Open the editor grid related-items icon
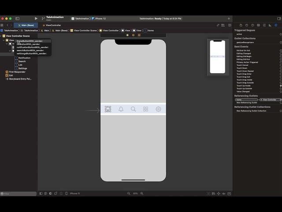 point(2,25)
